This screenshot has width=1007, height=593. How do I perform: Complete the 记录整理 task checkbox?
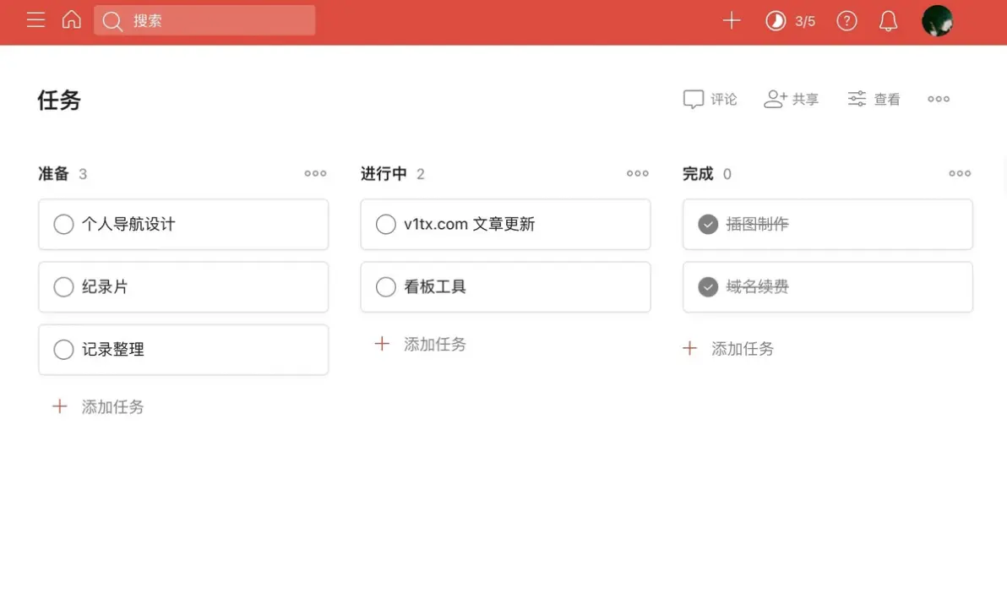(x=63, y=350)
